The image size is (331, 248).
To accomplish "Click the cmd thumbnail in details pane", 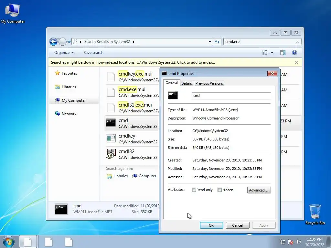I will pos(61,209).
